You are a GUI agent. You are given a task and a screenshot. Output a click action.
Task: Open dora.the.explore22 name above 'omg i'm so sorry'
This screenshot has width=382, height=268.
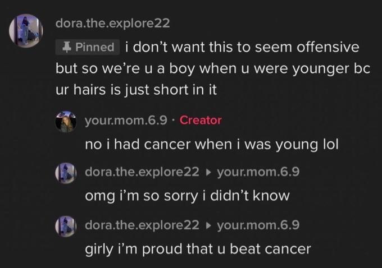click(142, 172)
